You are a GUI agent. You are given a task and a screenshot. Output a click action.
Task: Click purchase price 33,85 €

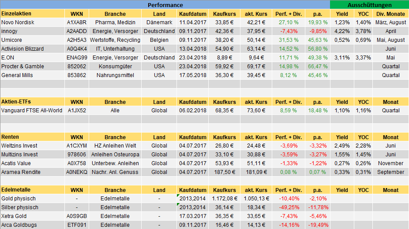coord(224,22)
